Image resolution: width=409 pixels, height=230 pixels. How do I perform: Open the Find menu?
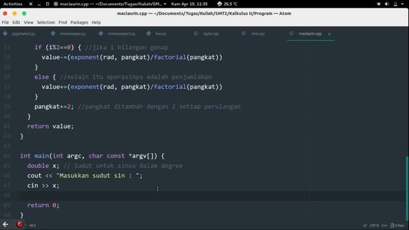pos(63,22)
